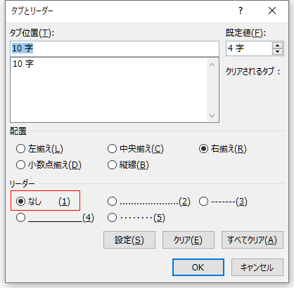Image resolution: width=294 pixels, height=288 pixels.
Task: Select 中央揃え alignment option
Action: coord(112,149)
